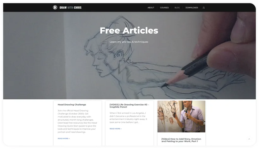Viewport: 259px width, 149px height.
Task: Open How to Add Story, Emotion article
Action: pyautogui.click(x=181, y=140)
